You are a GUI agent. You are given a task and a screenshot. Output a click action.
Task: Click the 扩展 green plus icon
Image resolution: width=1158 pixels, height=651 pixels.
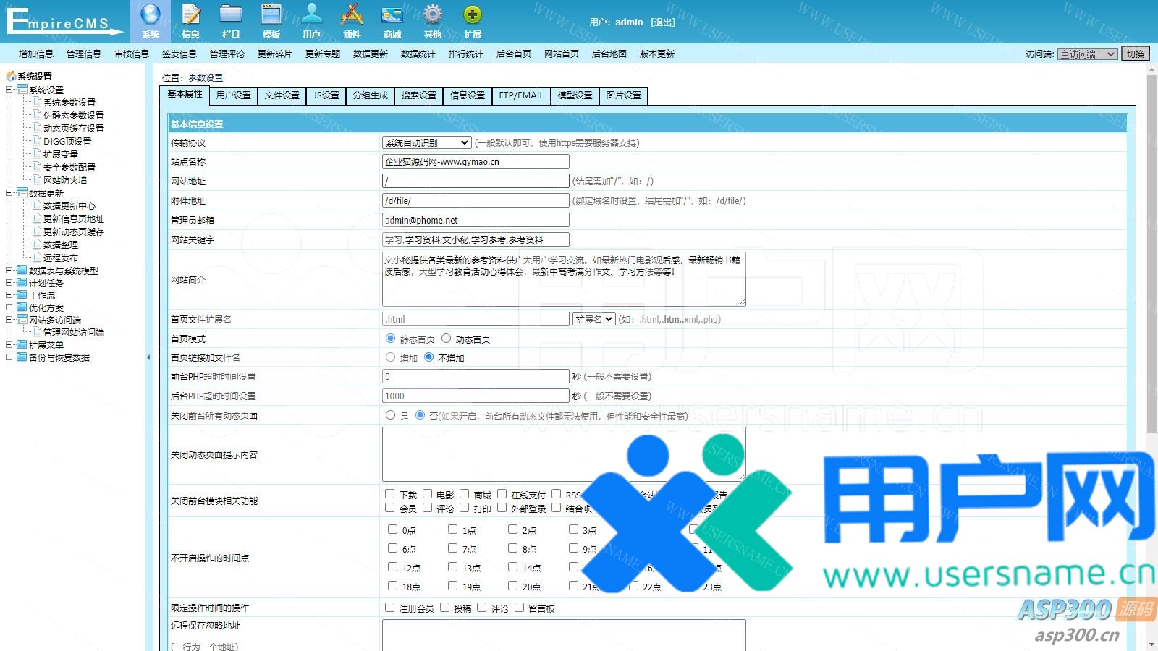tap(473, 16)
